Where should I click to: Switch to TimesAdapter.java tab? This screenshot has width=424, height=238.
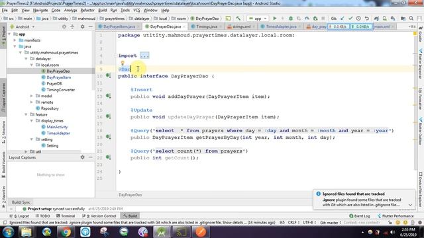pos(281,26)
